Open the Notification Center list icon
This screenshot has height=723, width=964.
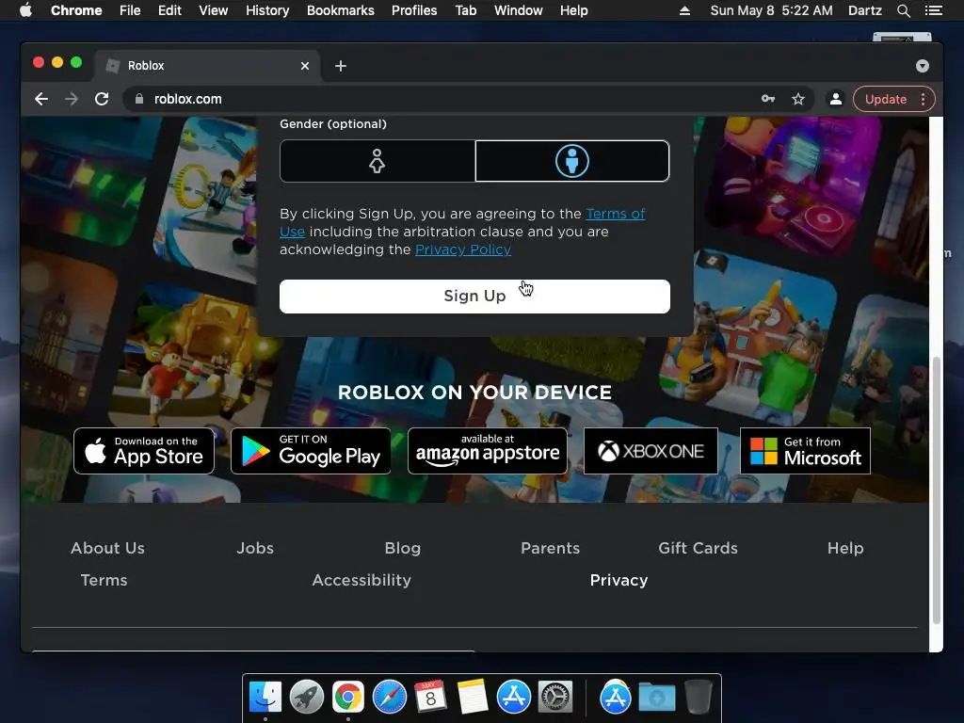[934, 10]
